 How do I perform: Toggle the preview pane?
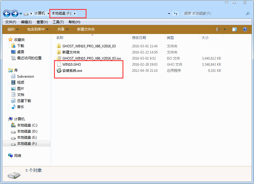[x=234, y=29]
